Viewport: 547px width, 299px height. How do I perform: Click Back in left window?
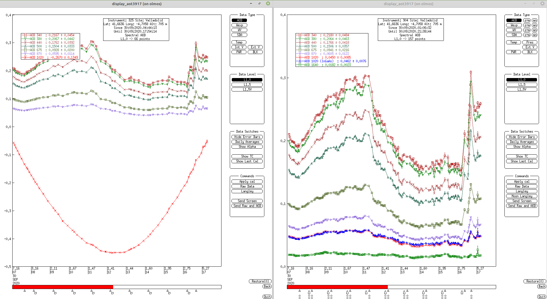pyautogui.click(x=267, y=286)
